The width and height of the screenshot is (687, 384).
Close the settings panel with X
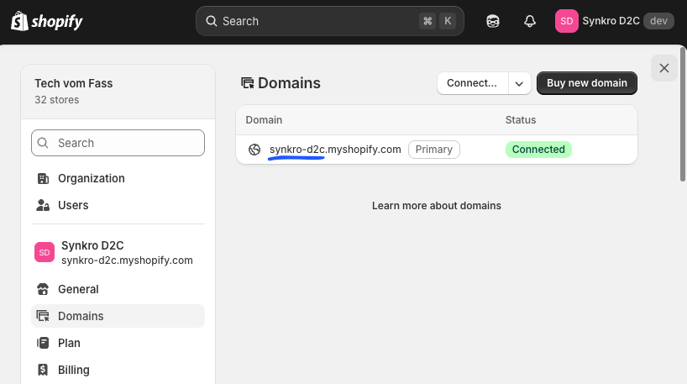[664, 68]
